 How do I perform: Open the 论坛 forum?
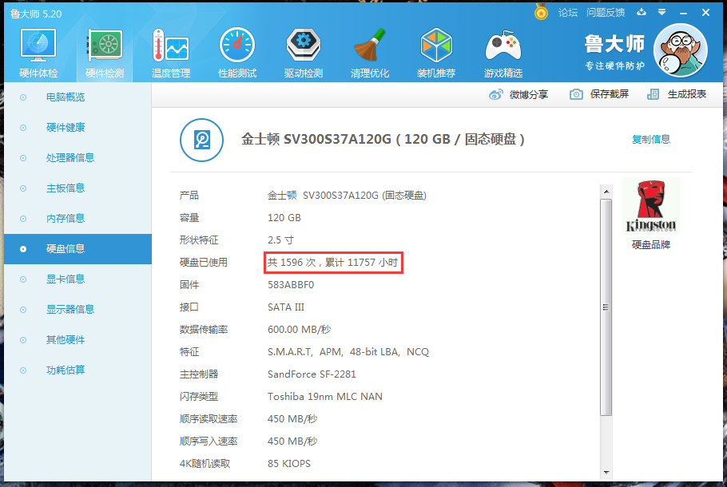[x=567, y=13]
